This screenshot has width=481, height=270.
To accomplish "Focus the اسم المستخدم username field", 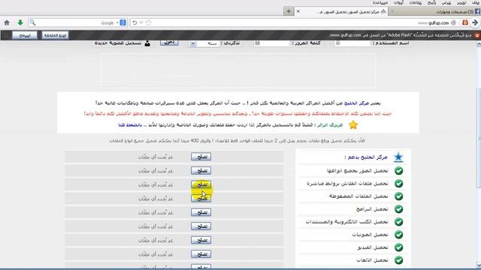I will (x=352, y=43).
